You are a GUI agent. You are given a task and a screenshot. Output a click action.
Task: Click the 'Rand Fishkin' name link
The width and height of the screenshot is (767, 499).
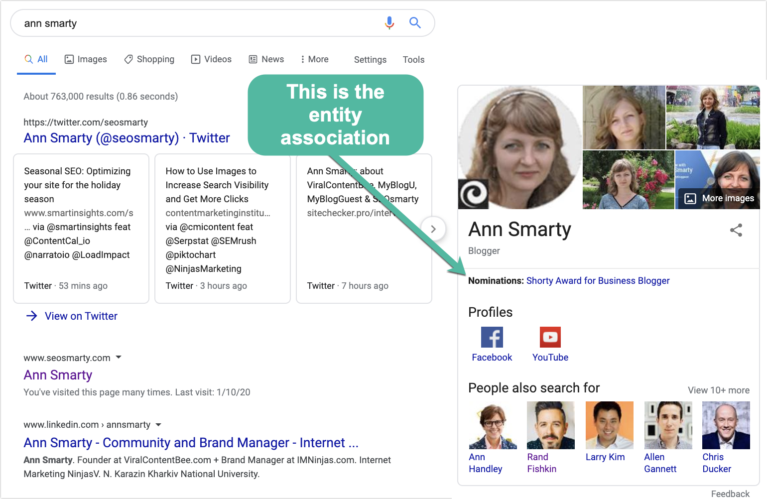click(x=542, y=463)
